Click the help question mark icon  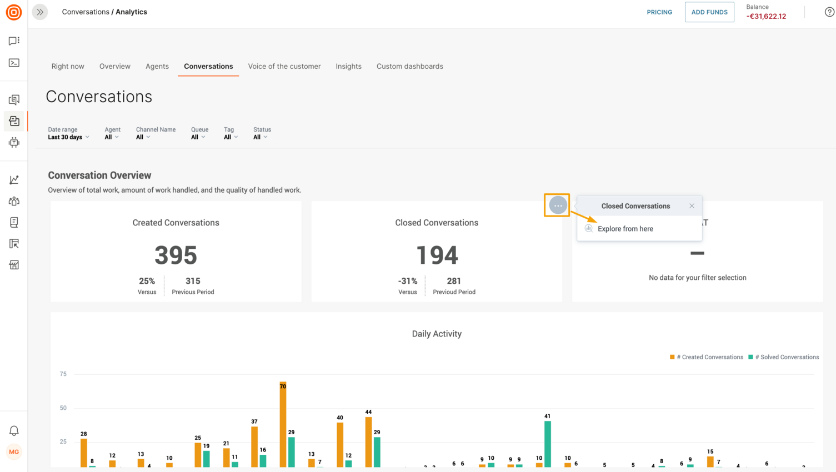click(829, 12)
